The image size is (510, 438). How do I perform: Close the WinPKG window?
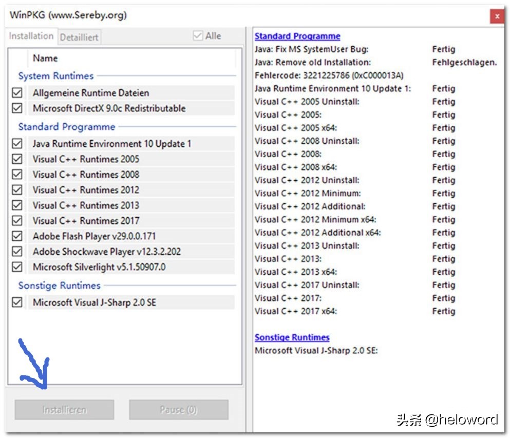point(497,16)
